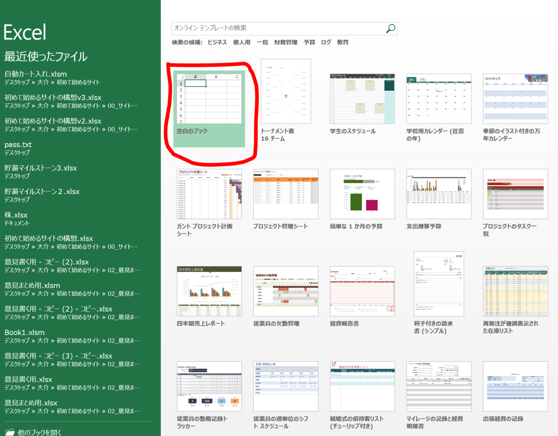Open the 季節のイラスト付きの万年カレンダー template

(515, 108)
